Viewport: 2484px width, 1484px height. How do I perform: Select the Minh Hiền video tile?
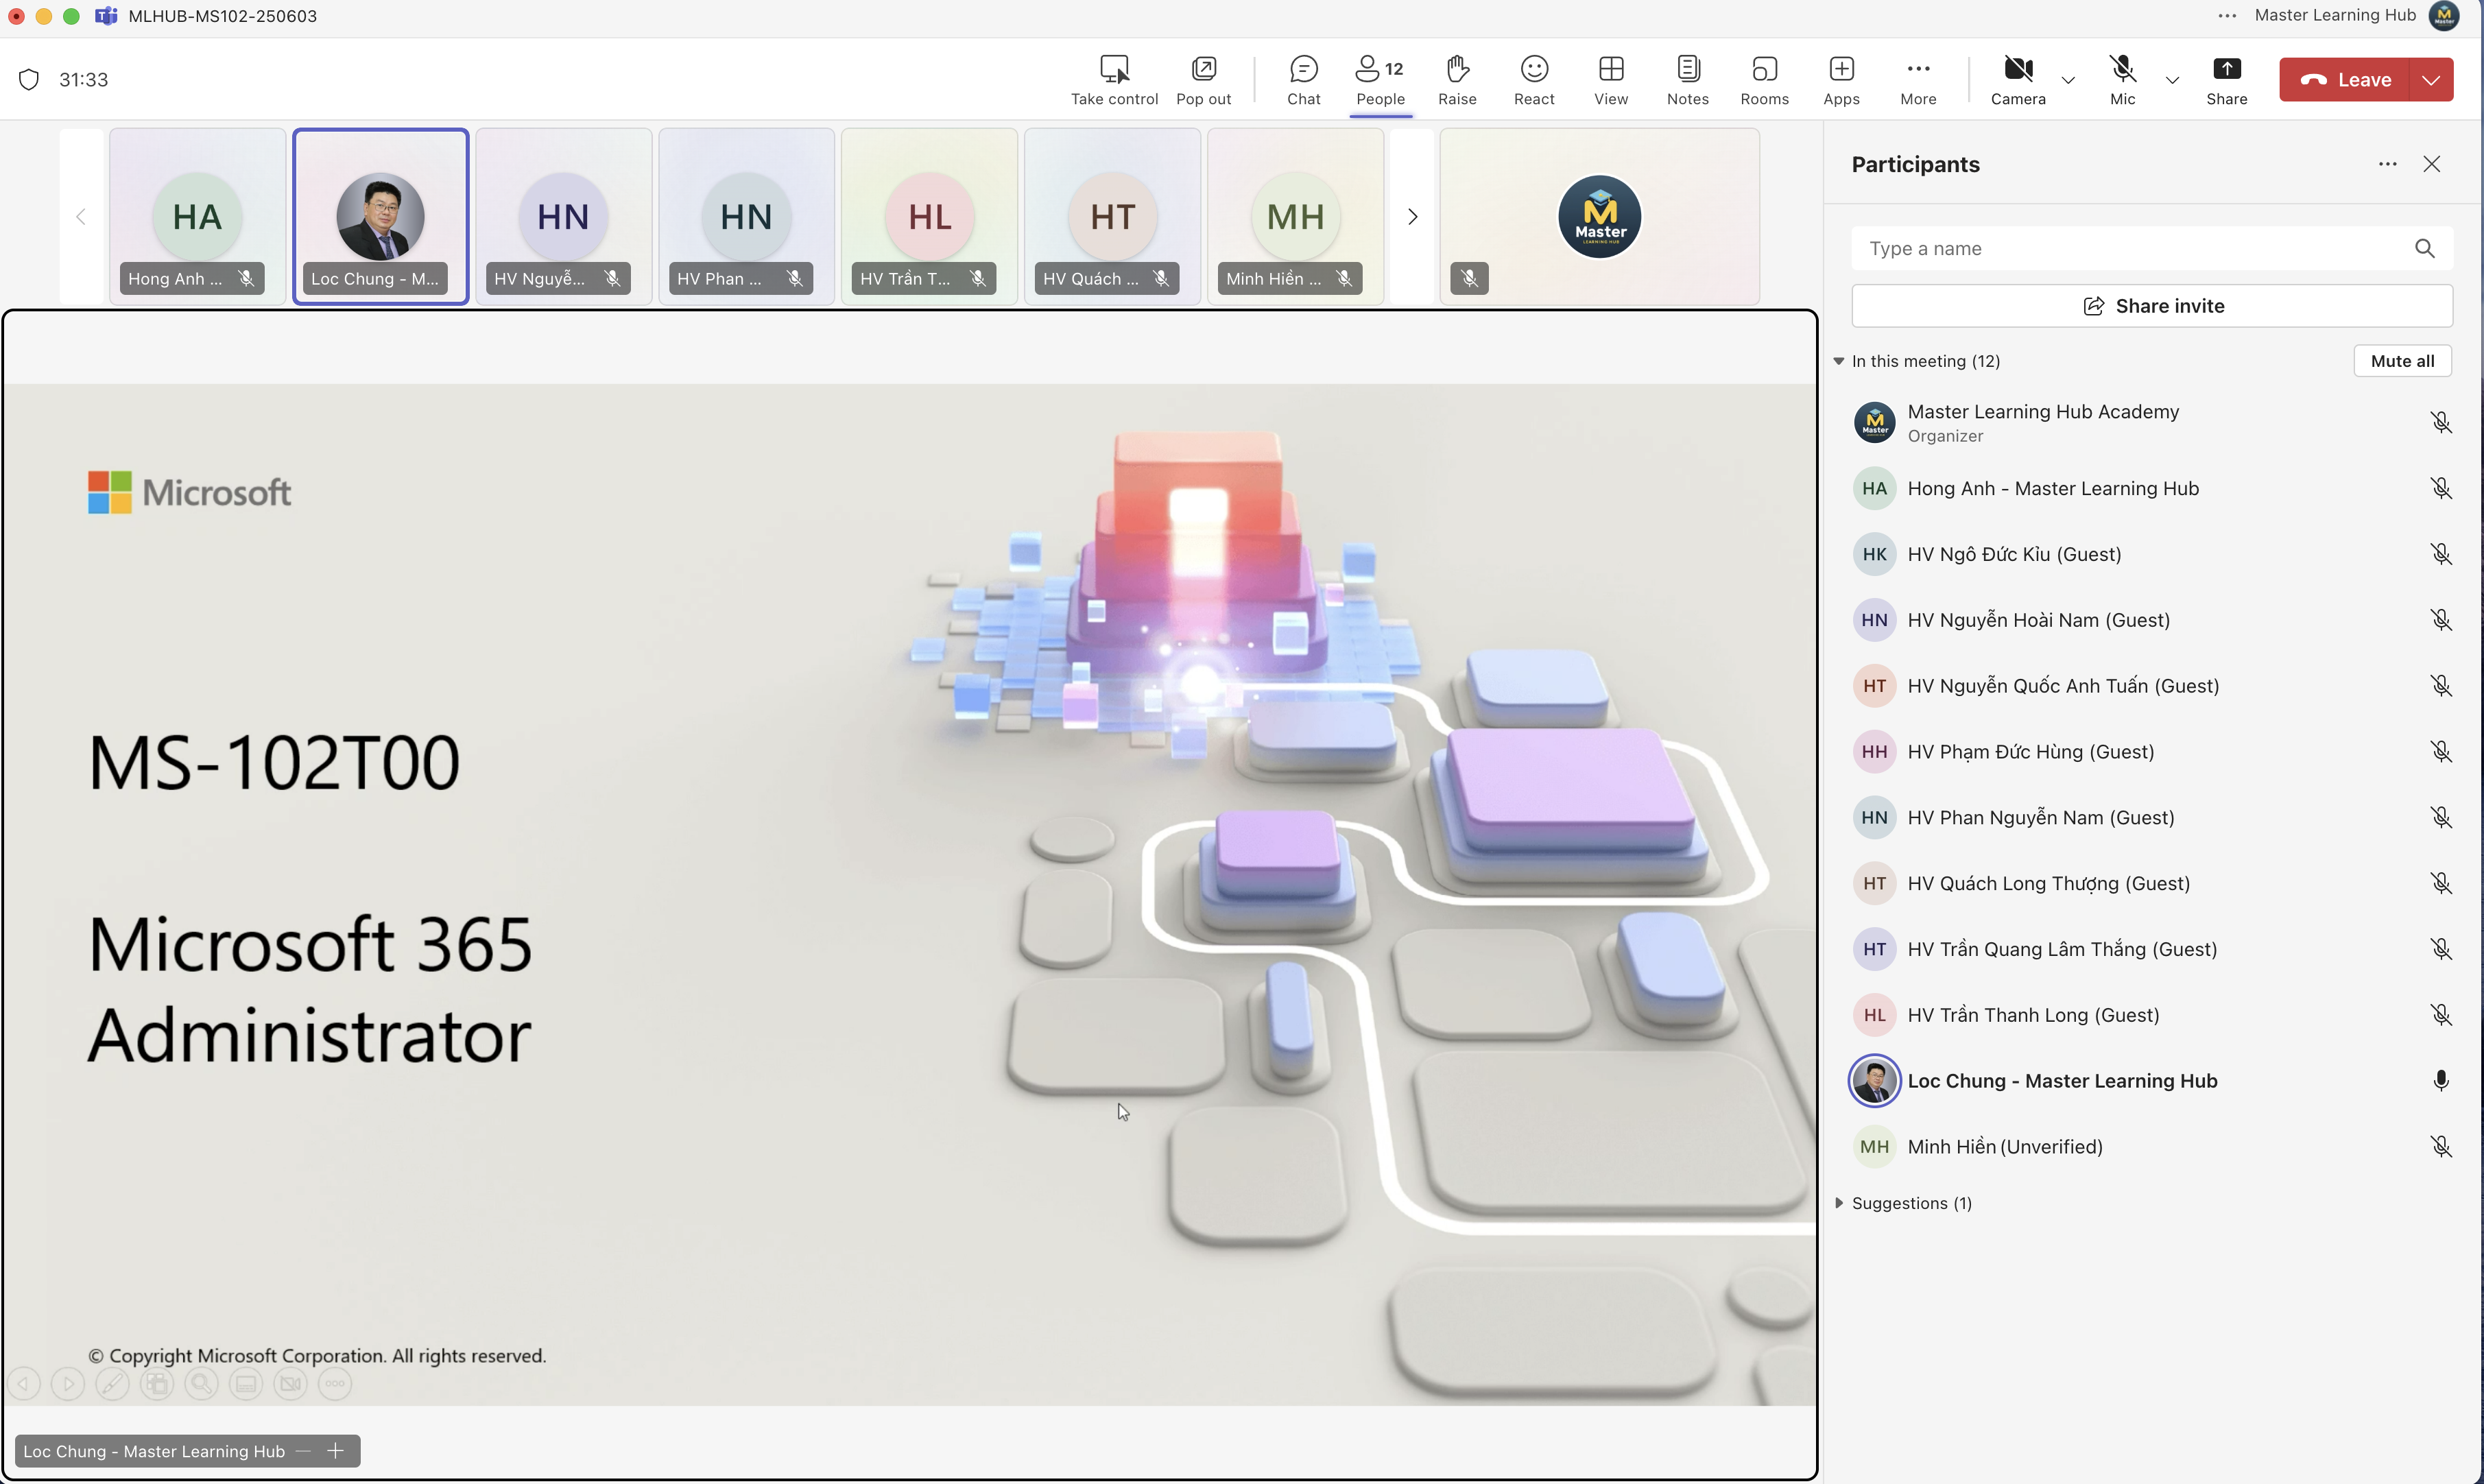click(1295, 217)
